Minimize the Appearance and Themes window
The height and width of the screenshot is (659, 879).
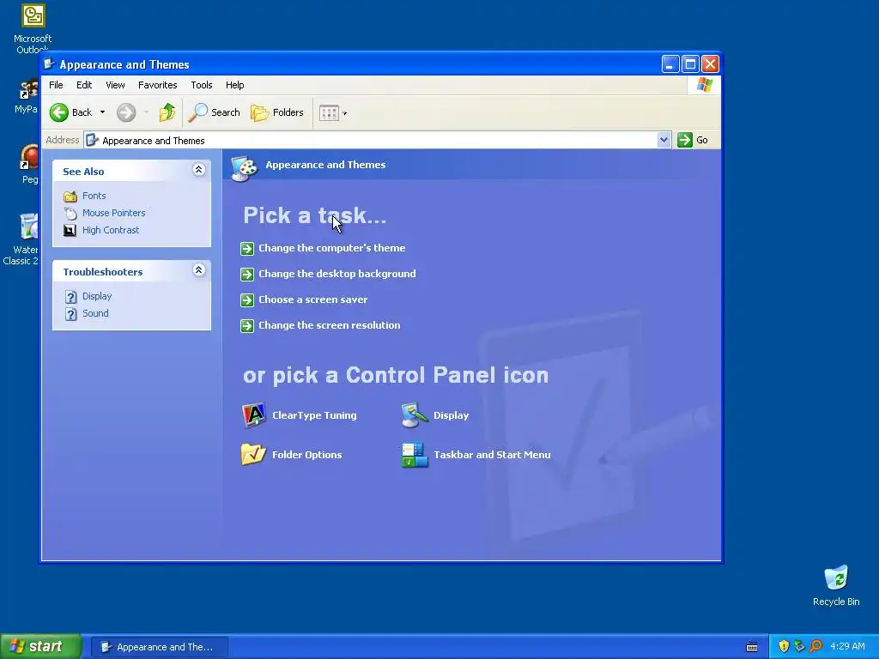[x=670, y=64]
